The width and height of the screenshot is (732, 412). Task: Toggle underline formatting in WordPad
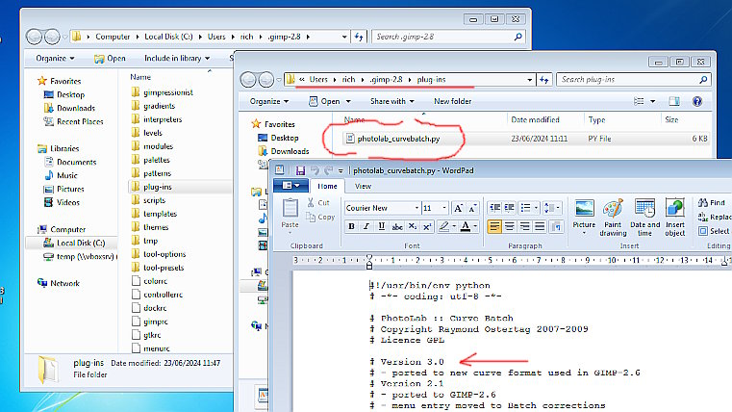pos(382,226)
